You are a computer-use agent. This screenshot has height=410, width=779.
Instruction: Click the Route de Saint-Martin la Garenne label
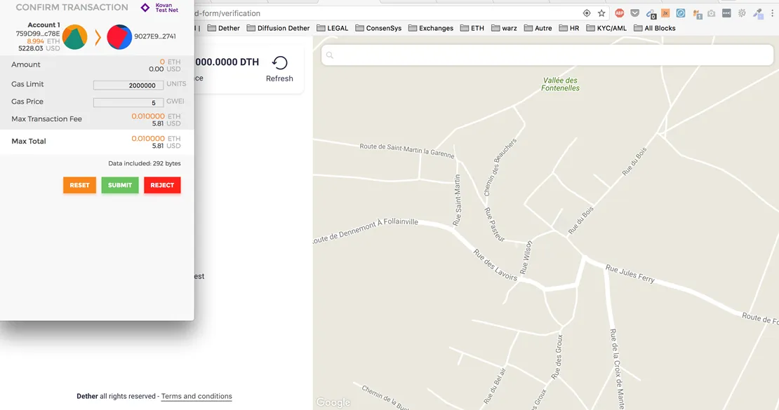pos(407,151)
